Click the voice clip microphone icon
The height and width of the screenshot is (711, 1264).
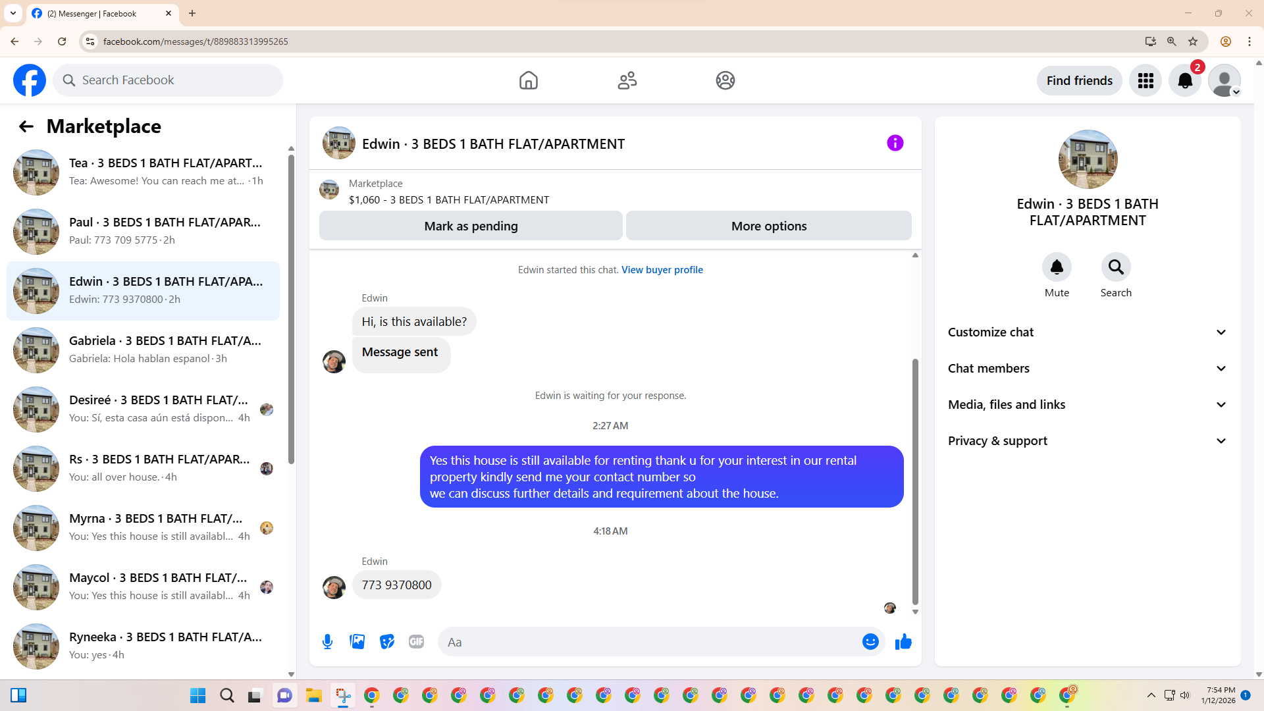click(x=327, y=641)
